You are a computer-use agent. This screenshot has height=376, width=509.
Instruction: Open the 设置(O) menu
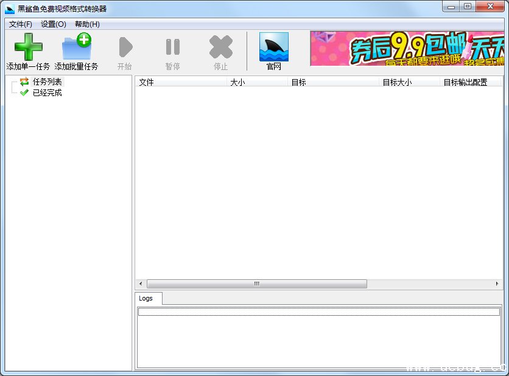54,24
